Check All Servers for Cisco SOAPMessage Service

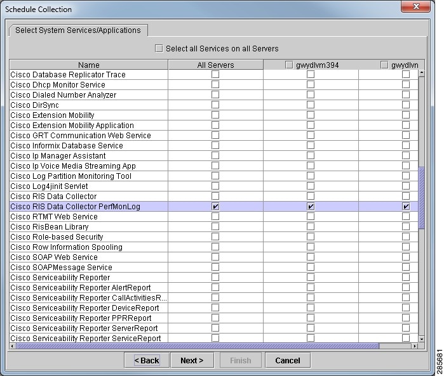pyautogui.click(x=215, y=268)
